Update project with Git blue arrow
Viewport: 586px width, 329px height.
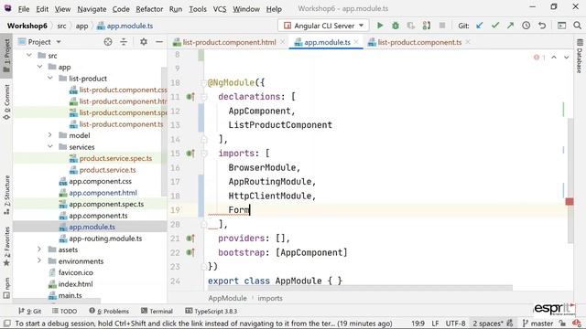[x=480, y=26]
